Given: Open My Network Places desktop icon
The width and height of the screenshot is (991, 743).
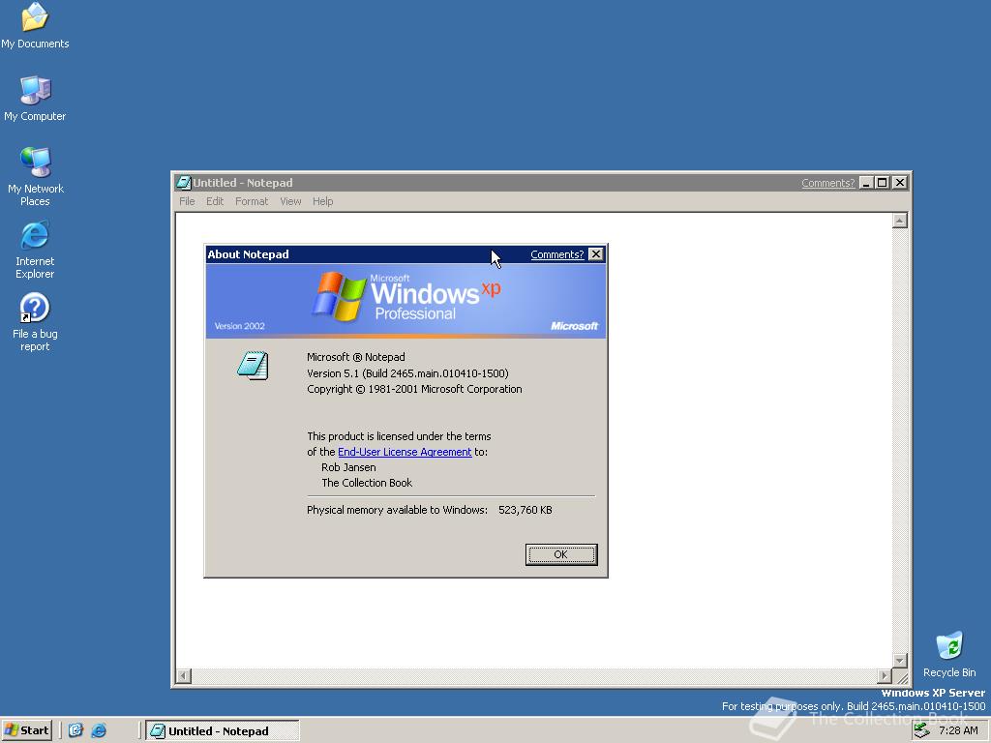Looking at the screenshot, I should [x=35, y=164].
